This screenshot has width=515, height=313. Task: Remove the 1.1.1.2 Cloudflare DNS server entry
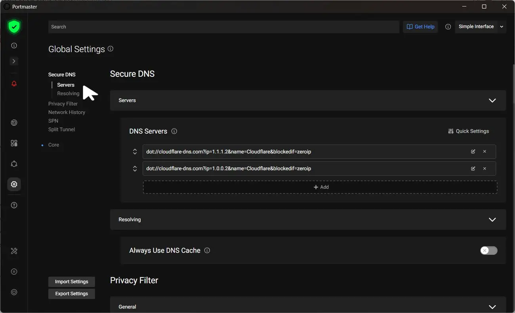[484, 152]
